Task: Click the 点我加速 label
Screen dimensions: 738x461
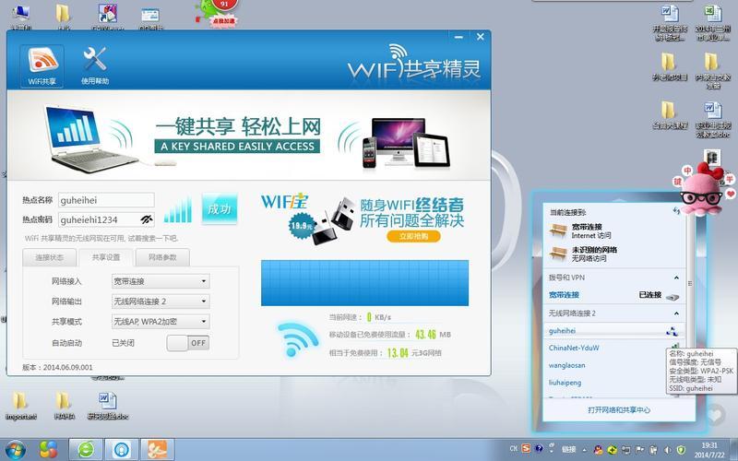Action: (x=224, y=21)
